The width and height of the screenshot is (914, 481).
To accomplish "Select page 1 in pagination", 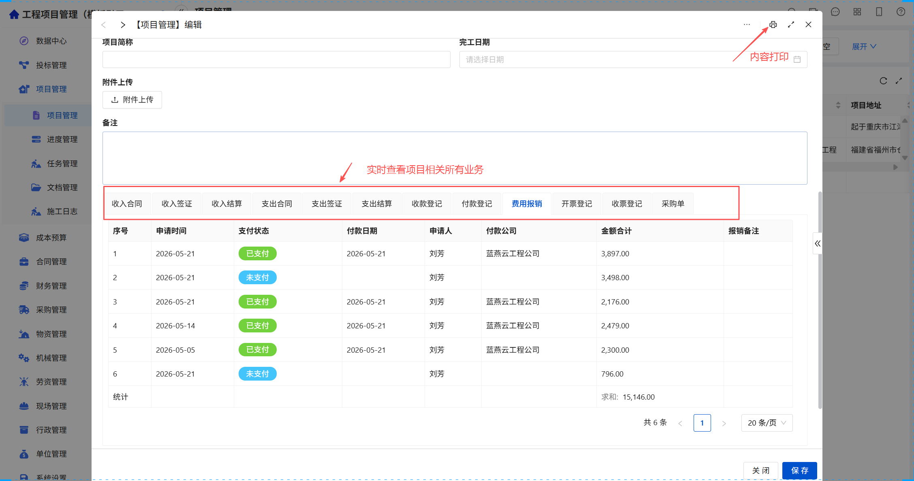I will 702,423.
